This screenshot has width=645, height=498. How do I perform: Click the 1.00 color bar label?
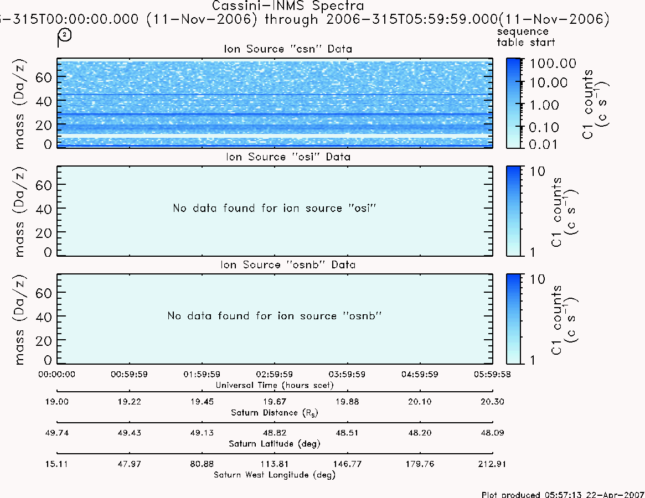[544, 105]
